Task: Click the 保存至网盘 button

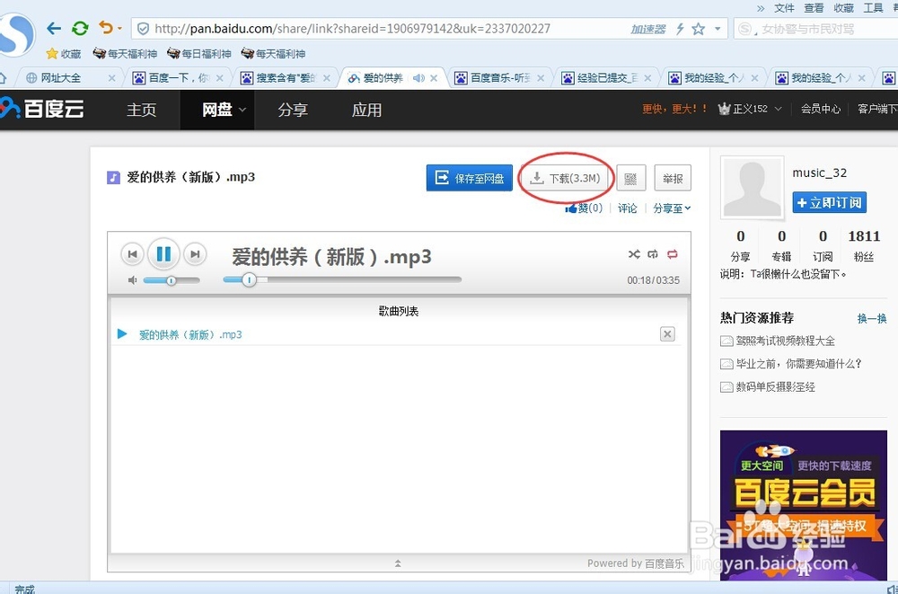Action: pos(469,178)
